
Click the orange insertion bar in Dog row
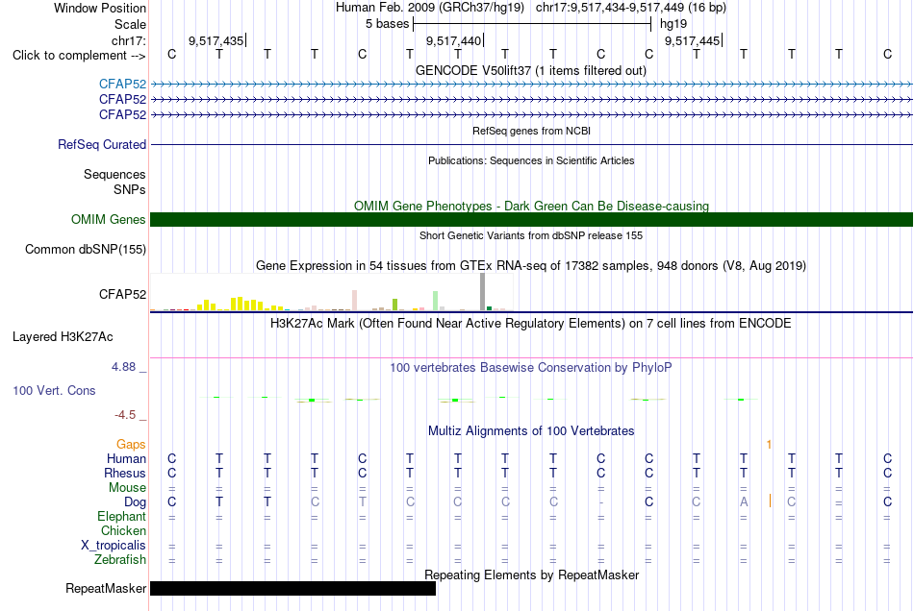[770, 501]
